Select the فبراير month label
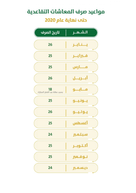 point(80,56)
